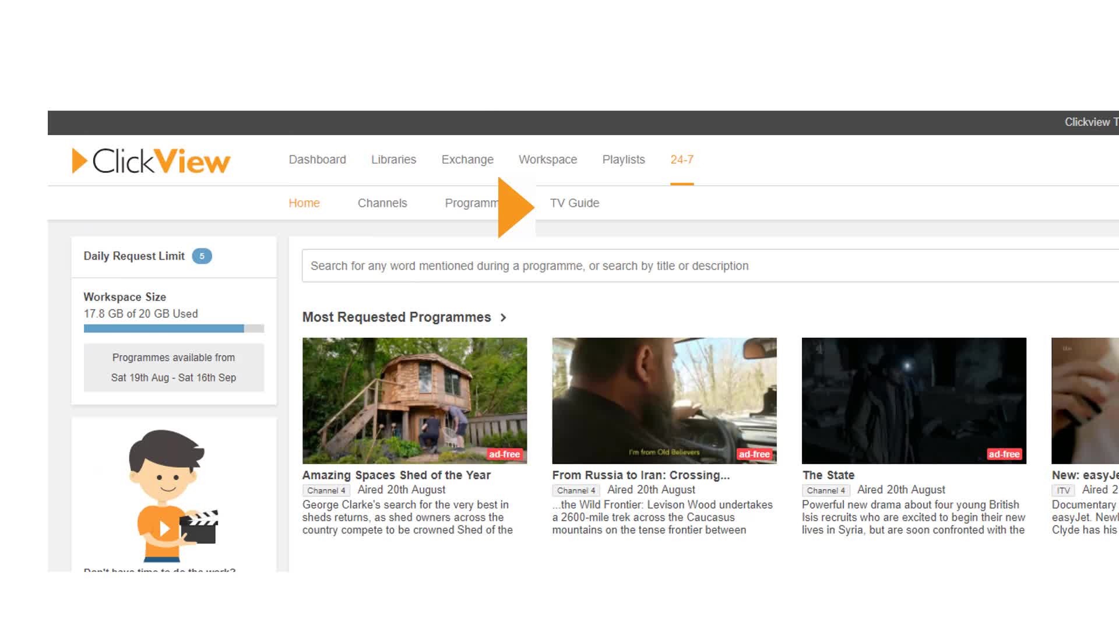This screenshot has height=629, width=1119.
Task: Open the TV Guide sub-tab
Action: click(575, 203)
